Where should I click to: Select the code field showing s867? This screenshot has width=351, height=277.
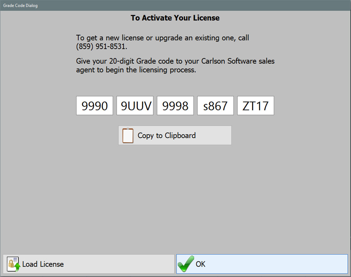point(215,105)
